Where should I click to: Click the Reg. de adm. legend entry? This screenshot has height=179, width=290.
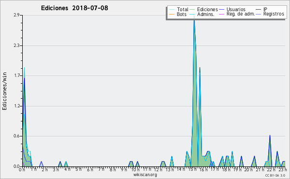pyautogui.click(x=237, y=14)
